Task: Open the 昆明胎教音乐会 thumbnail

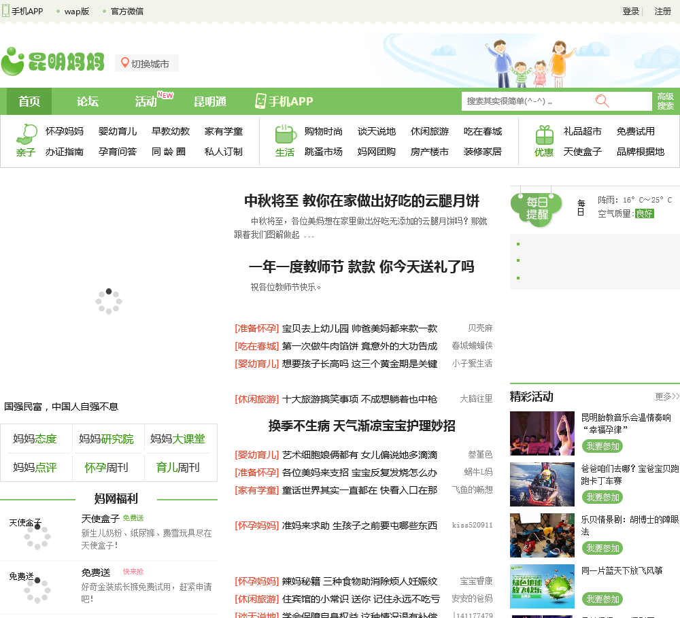Action: point(542,433)
